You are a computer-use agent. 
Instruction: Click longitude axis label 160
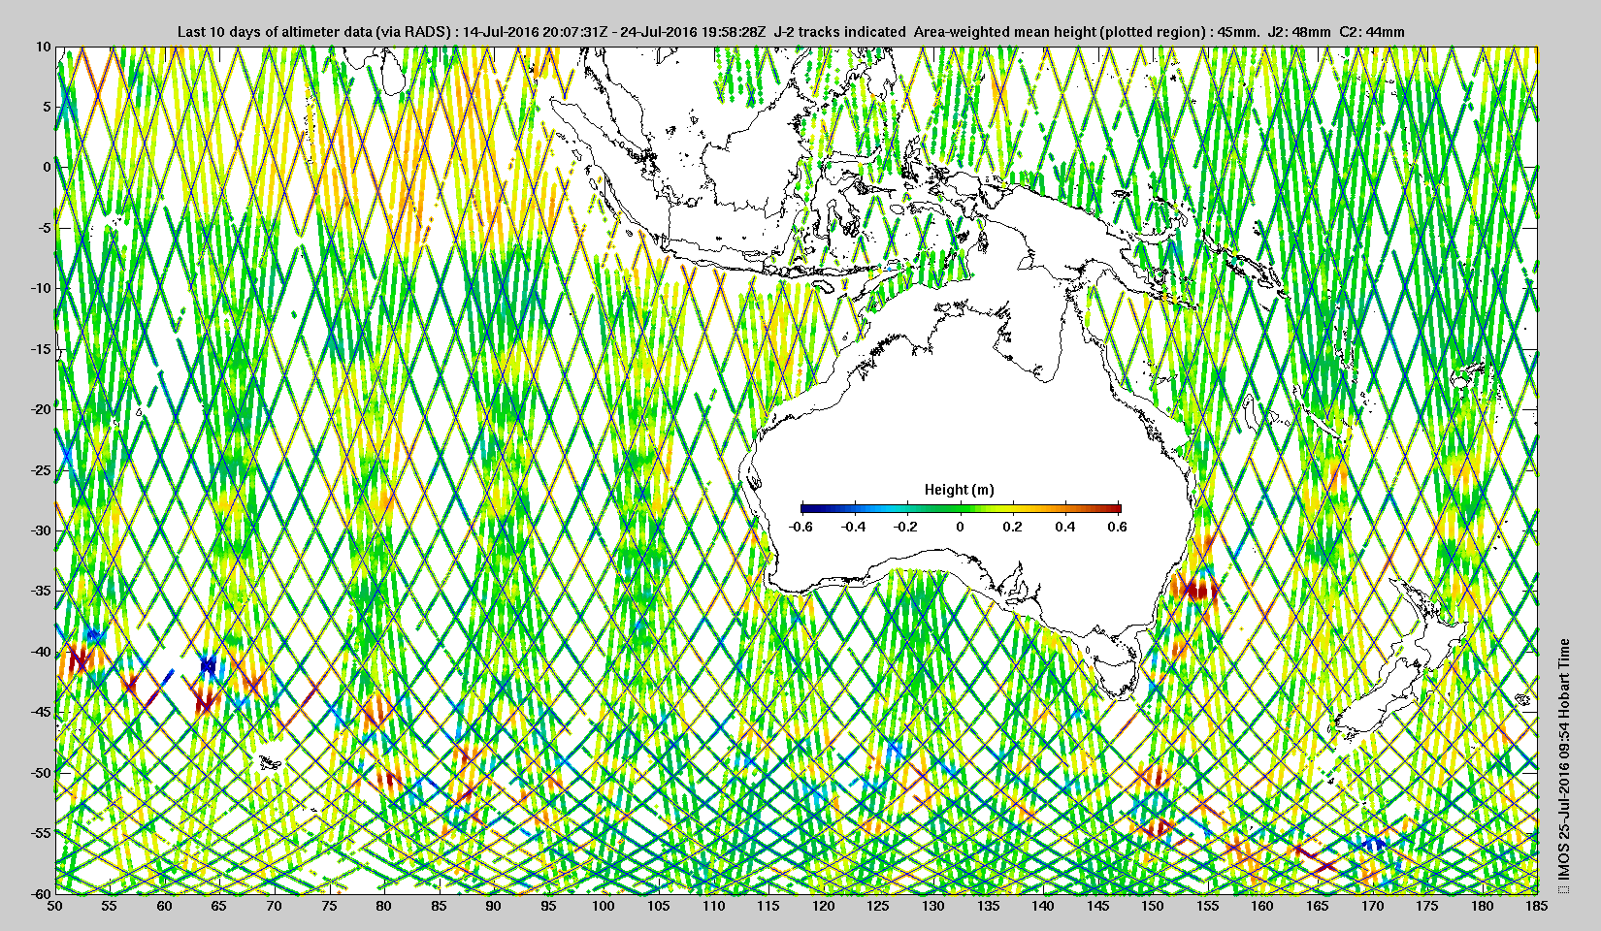click(x=1262, y=906)
